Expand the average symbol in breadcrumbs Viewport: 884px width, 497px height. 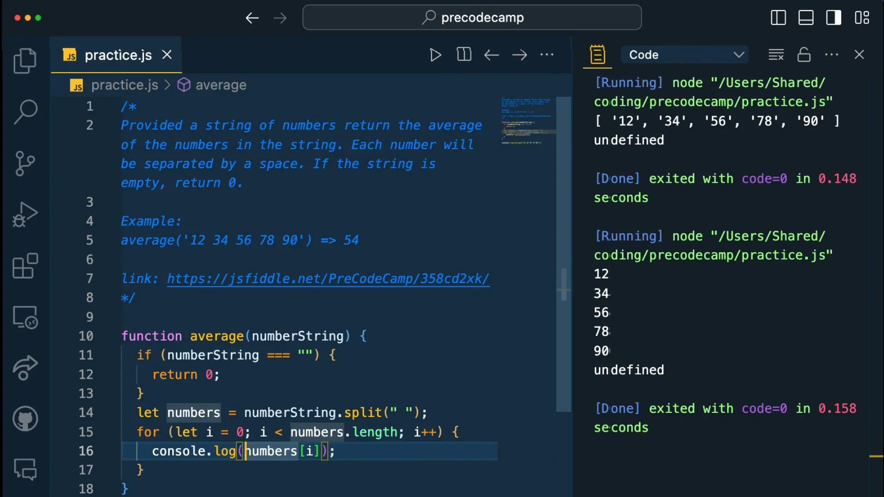pyautogui.click(x=221, y=85)
